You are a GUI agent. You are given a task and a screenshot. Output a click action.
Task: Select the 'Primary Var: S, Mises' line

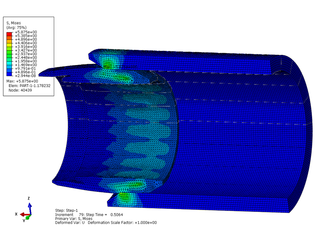pos(74,219)
